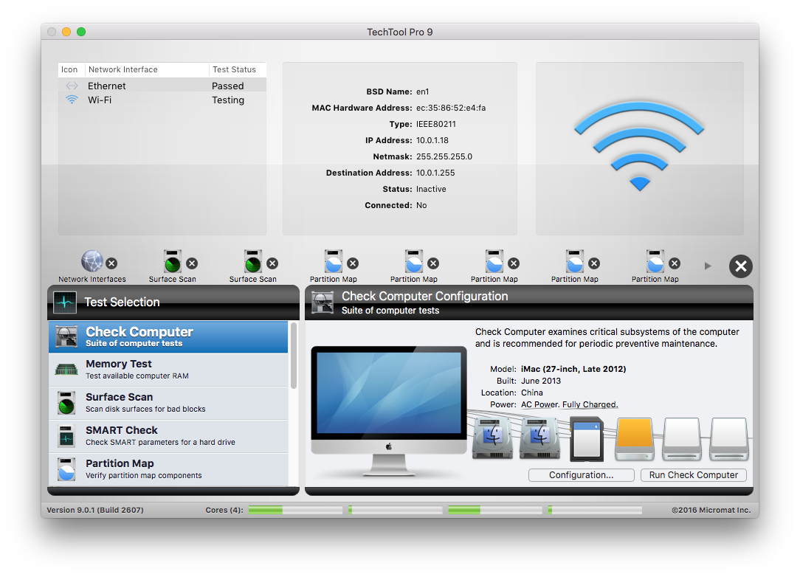Click the Run Check Computer button
This screenshot has height=577, width=800.
[x=694, y=475]
